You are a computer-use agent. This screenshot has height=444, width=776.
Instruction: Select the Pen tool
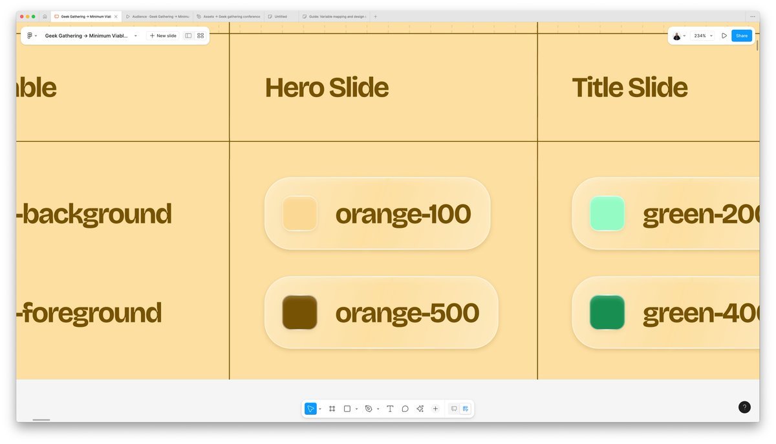[x=369, y=409]
